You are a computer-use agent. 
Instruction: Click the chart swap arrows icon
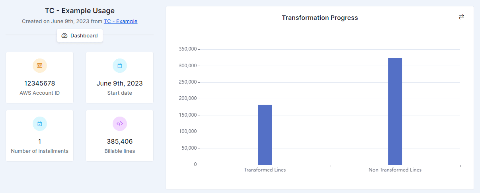tap(461, 17)
